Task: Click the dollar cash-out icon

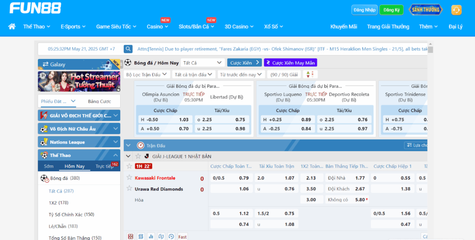Action: (x=161, y=237)
